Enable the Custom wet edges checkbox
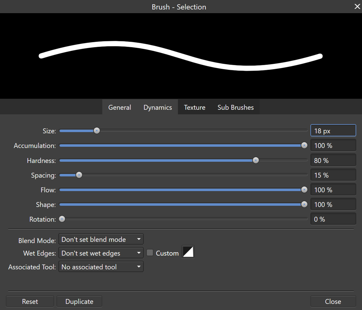Screen dimensions: 362x310 tap(150, 253)
